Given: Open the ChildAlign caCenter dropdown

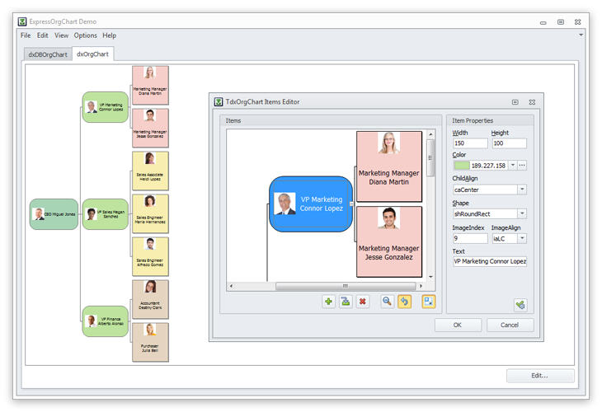Looking at the screenshot, I should coord(522,190).
